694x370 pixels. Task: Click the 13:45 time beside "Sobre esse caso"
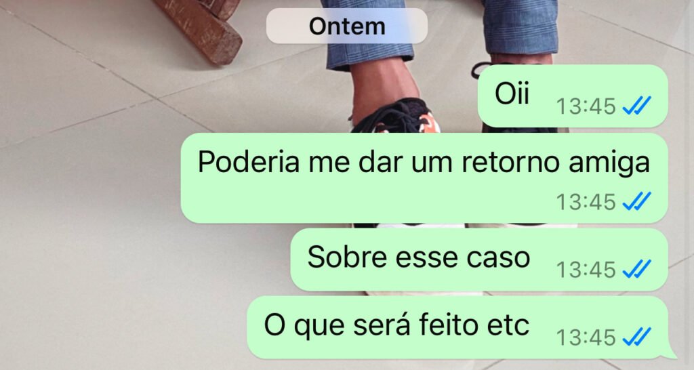[x=586, y=270]
